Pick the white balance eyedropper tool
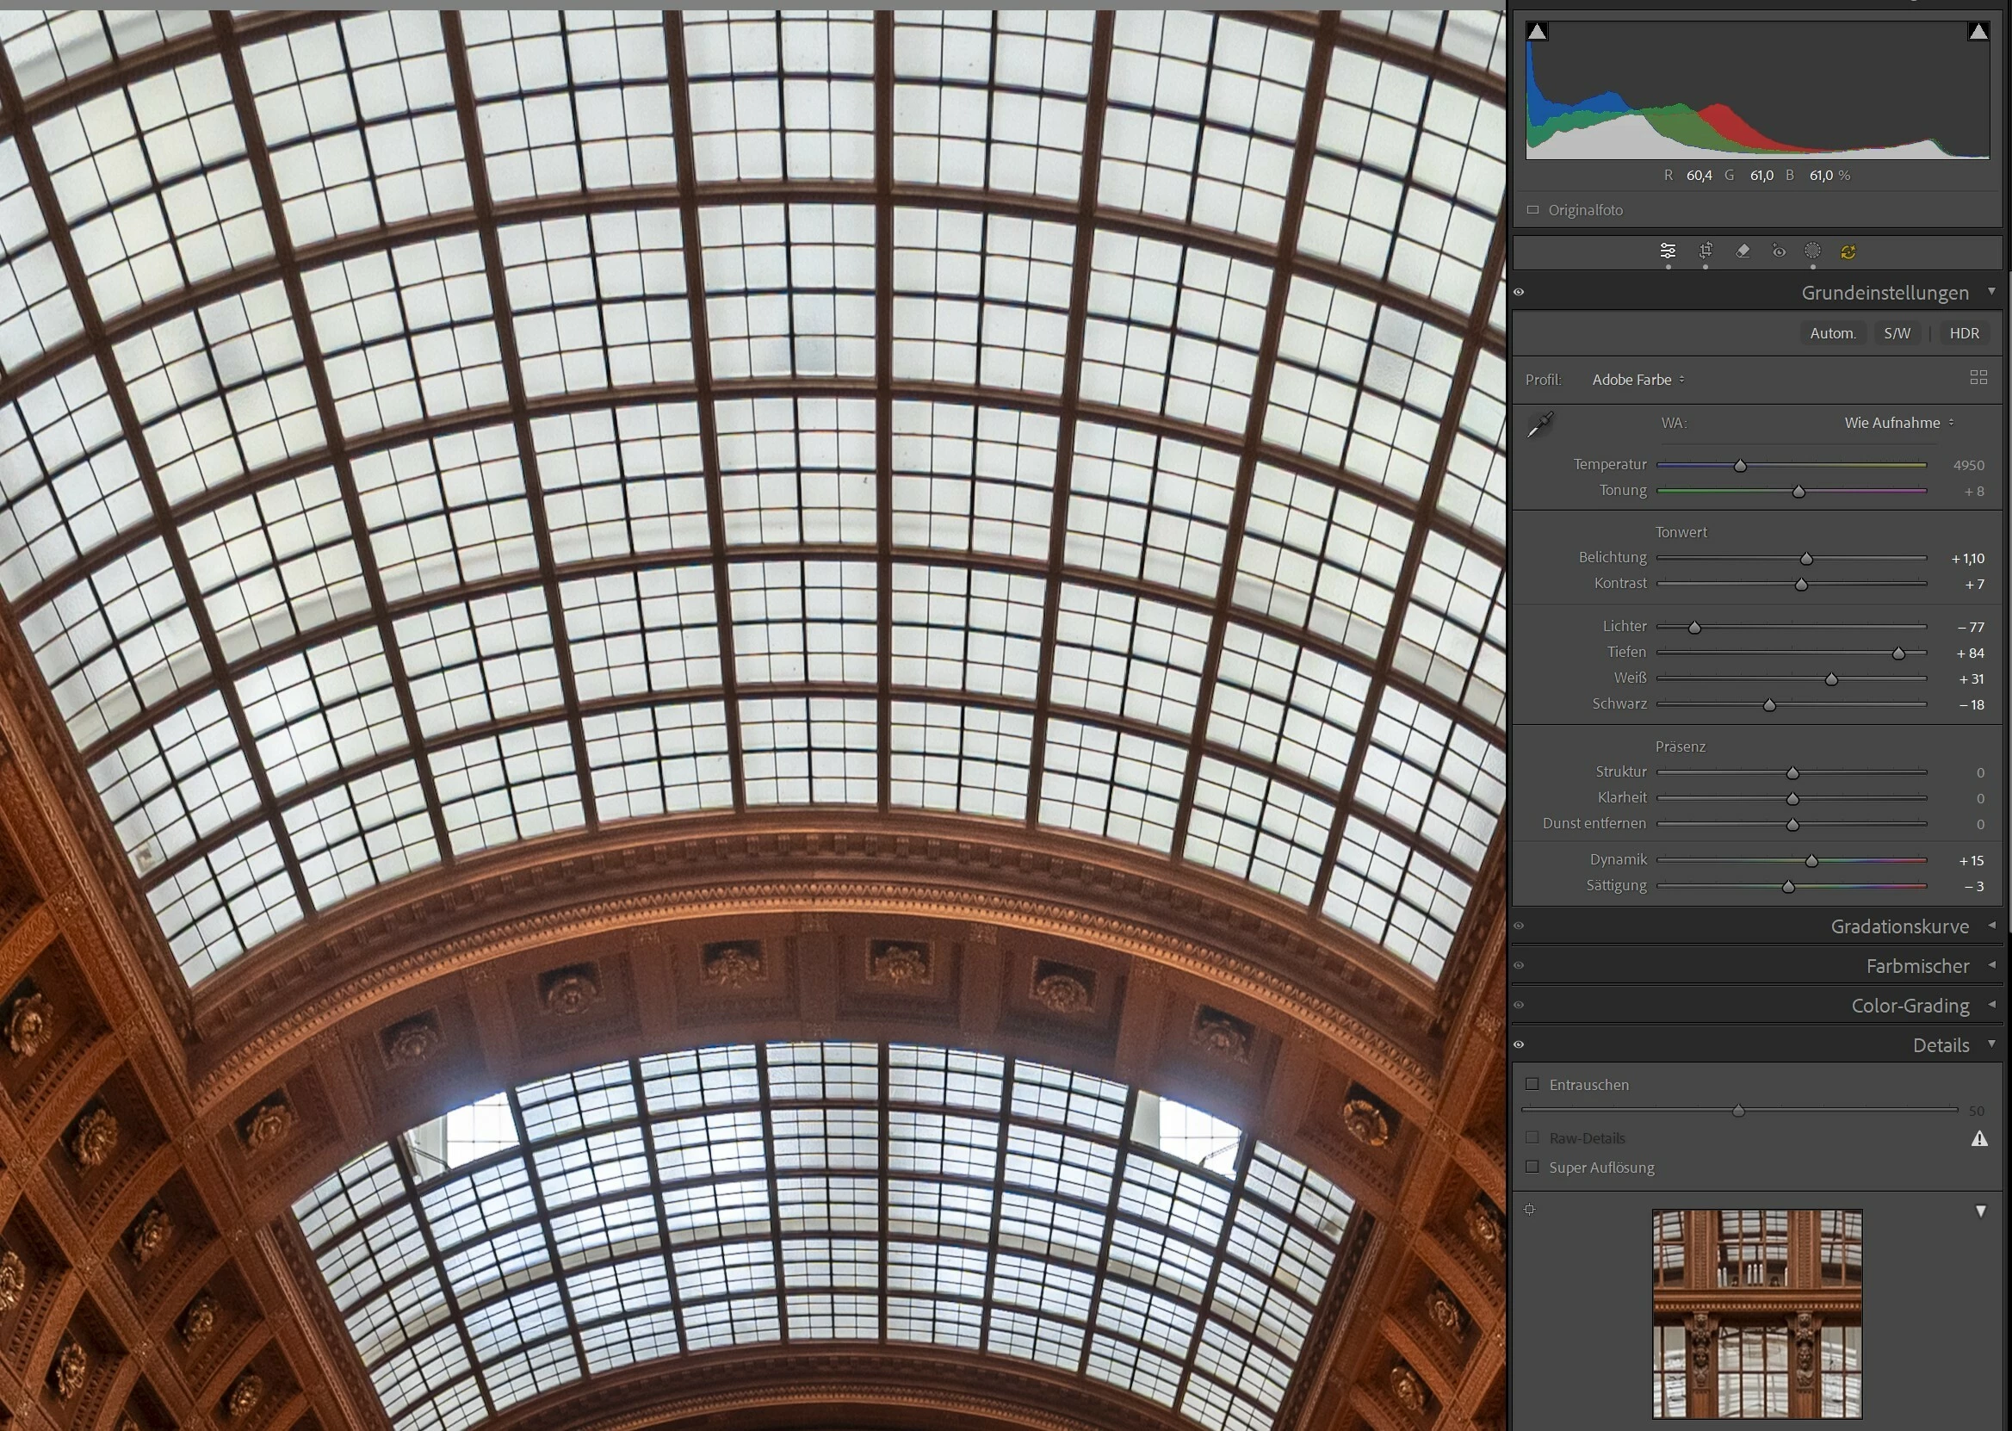This screenshot has height=1431, width=2012. (1540, 424)
